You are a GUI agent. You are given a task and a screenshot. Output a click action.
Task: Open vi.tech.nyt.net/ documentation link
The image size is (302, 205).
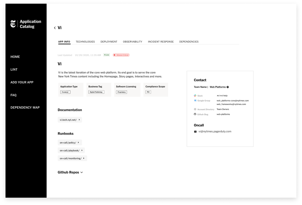point(70,120)
